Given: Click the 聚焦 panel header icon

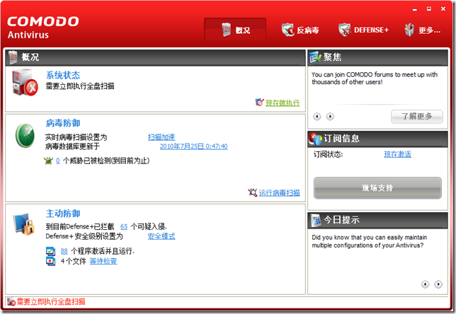Looking at the screenshot, I should pyautogui.click(x=315, y=57).
